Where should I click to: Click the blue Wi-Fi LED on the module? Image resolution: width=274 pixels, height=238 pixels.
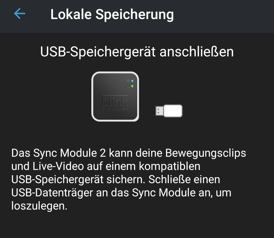point(132,81)
